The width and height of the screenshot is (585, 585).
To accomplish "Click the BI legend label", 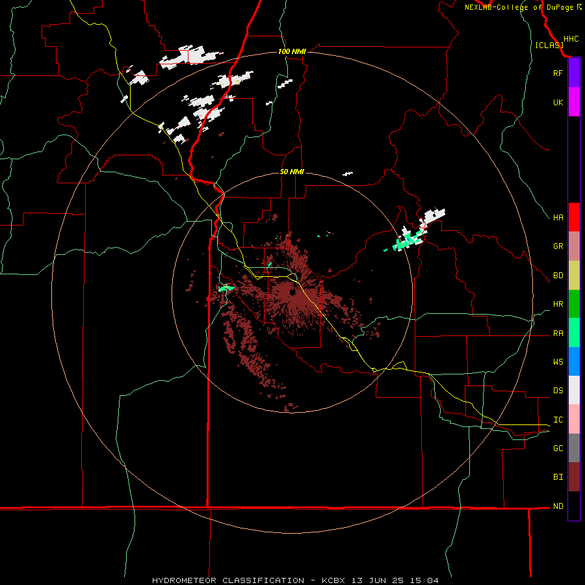I will click(558, 477).
